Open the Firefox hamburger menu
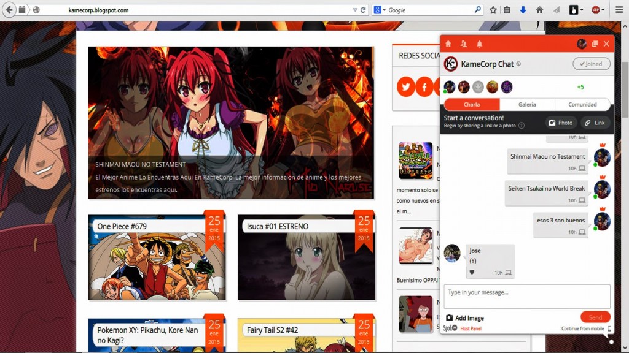The image size is (629, 353). tap(619, 10)
